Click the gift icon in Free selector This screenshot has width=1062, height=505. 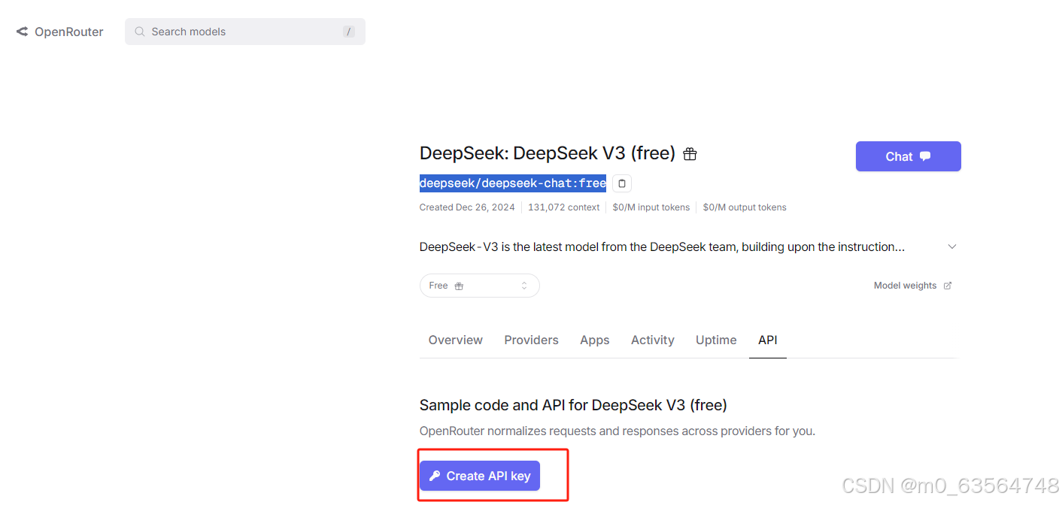pos(459,286)
